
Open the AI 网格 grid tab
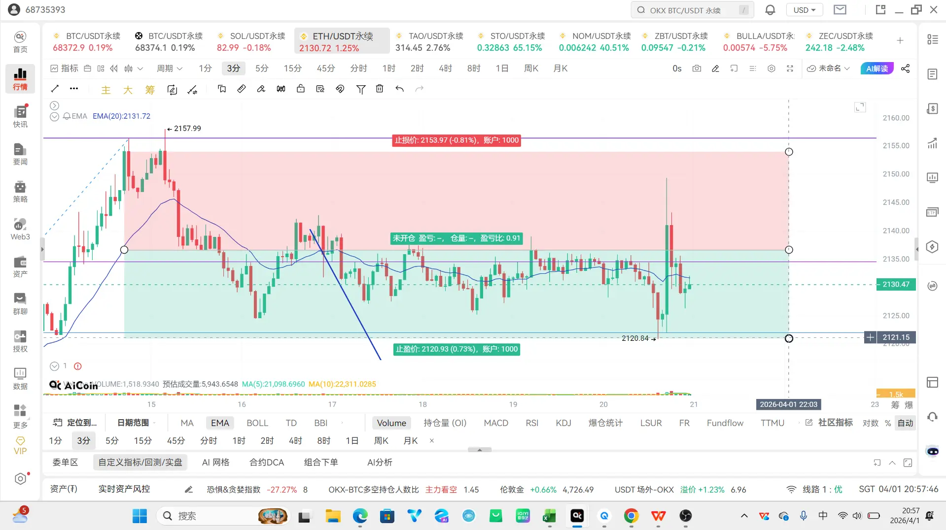tap(216, 463)
